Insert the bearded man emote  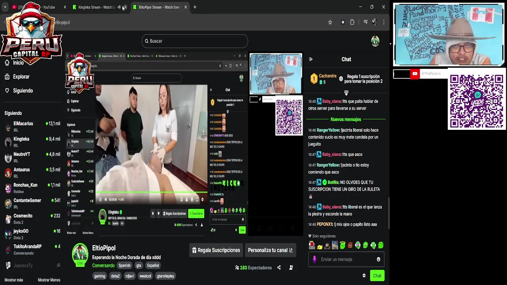tap(327, 246)
